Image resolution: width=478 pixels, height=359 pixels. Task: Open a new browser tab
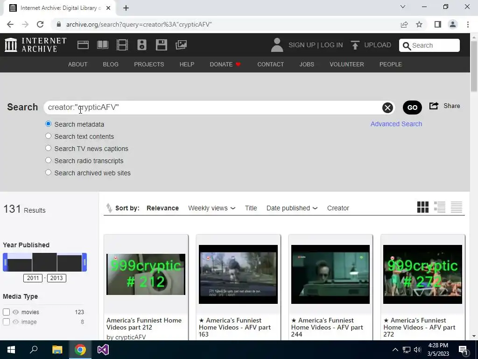(x=126, y=8)
